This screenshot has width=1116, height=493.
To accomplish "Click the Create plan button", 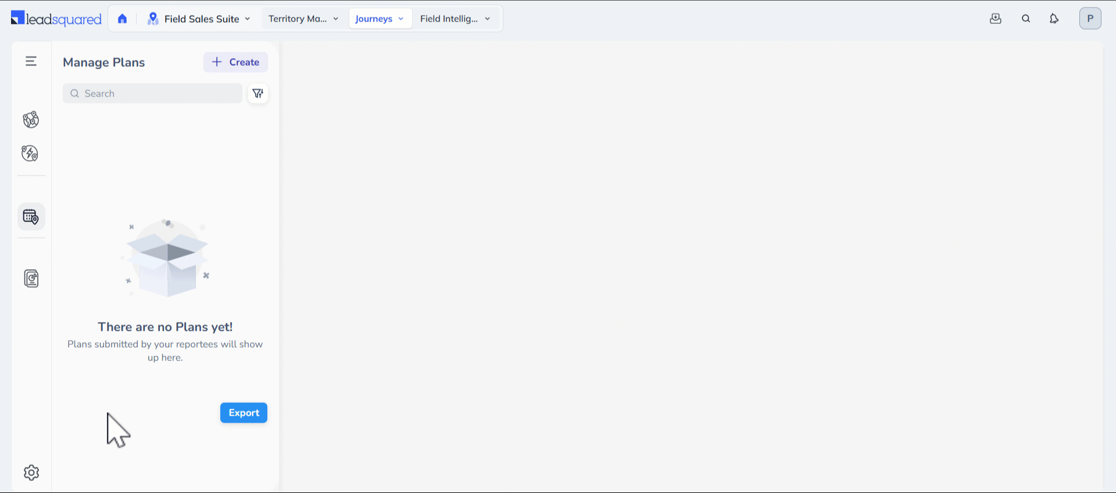I will pyautogui.click(x=235, y=62).
